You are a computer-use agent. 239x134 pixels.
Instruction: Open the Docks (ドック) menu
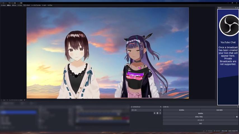point(20,5)
